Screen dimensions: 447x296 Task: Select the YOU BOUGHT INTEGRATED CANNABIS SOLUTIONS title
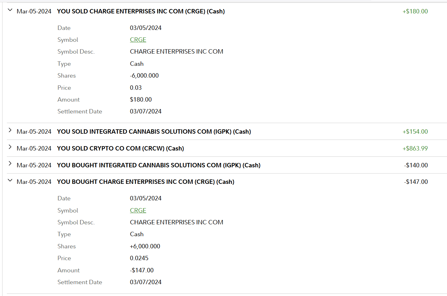tap(158, 165)
